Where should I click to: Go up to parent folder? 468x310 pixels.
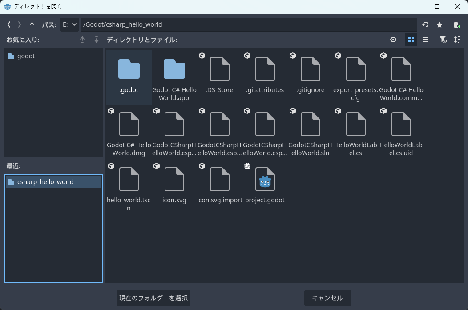point(32,24)
